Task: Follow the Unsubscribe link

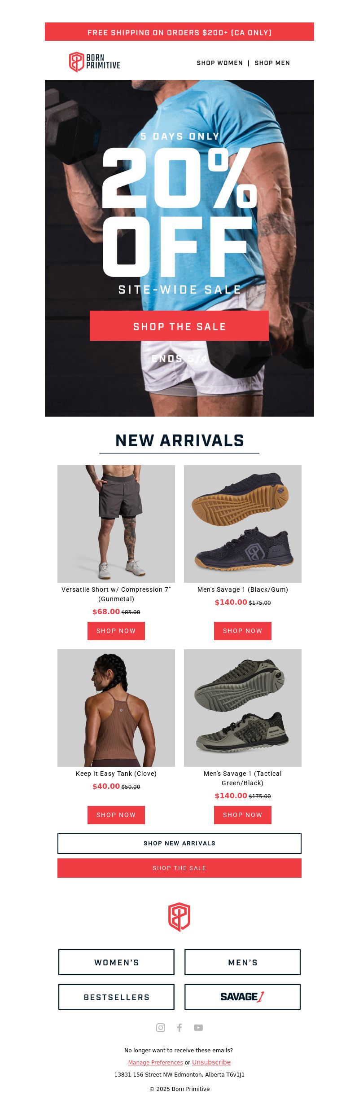Action: (211, 1062)
